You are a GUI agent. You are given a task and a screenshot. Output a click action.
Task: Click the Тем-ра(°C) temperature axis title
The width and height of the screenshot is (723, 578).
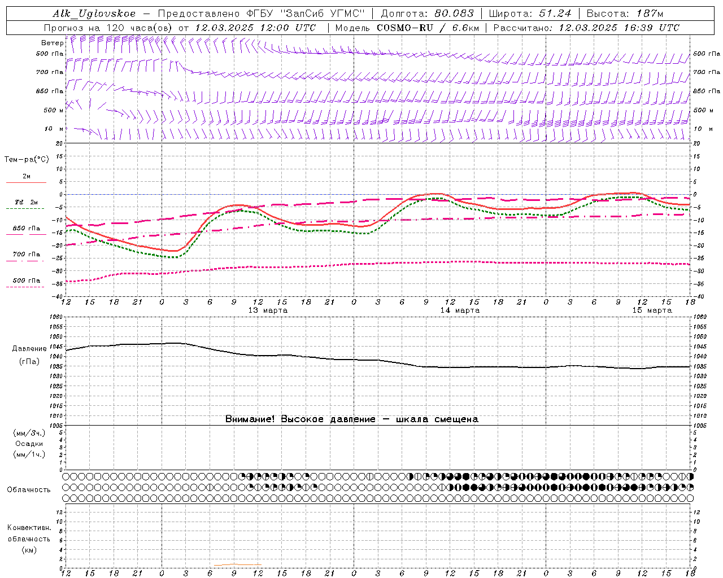27,159
